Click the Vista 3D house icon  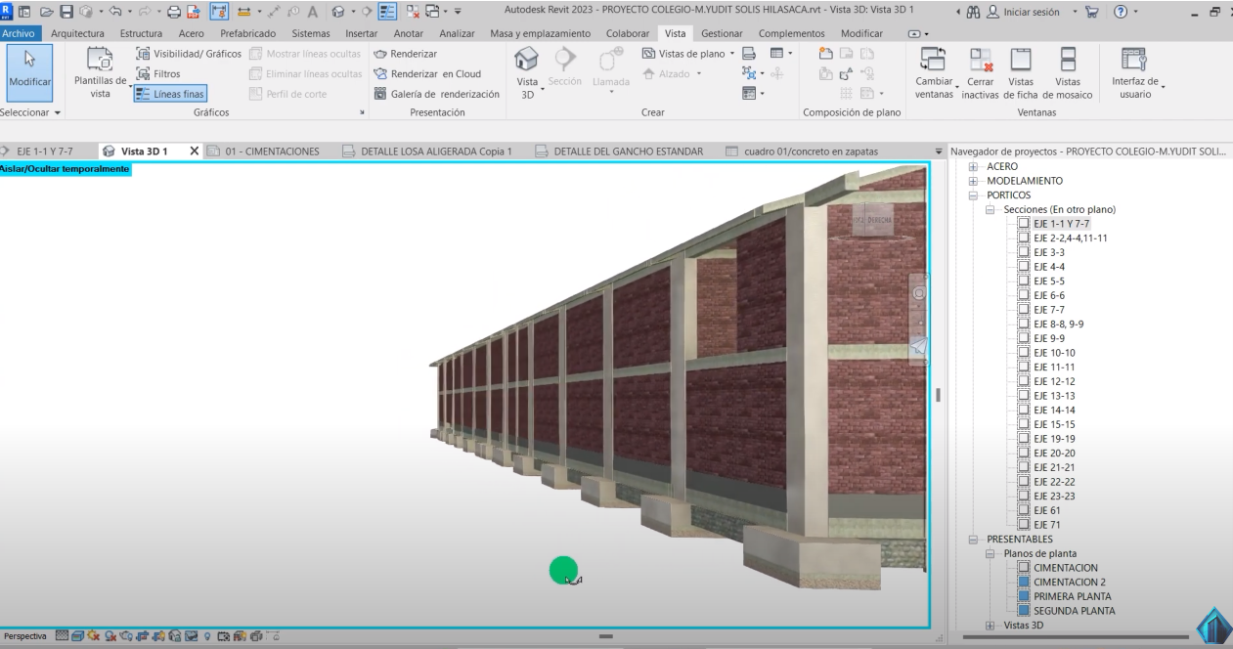[x=526, y=61]
